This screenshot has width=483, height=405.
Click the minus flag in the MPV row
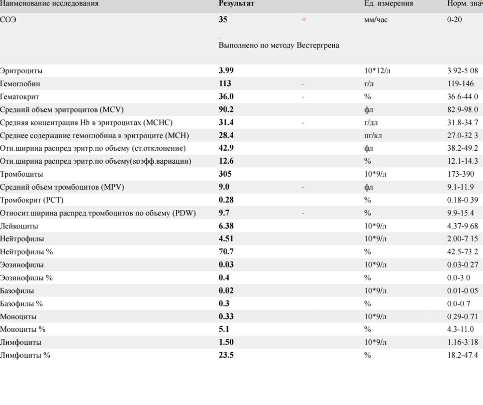click(303, 187)
